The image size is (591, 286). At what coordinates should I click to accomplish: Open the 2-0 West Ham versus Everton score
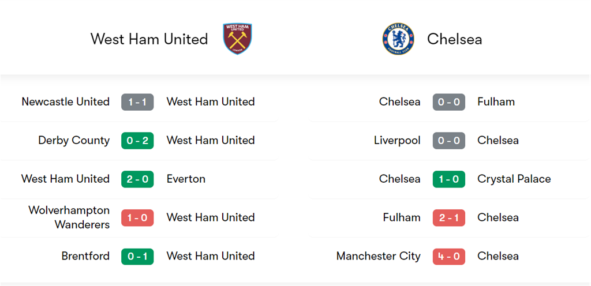click(137, 179)
